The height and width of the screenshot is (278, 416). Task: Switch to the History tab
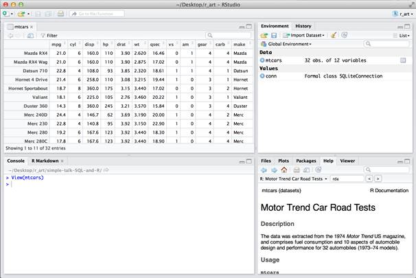click(303, 26)
